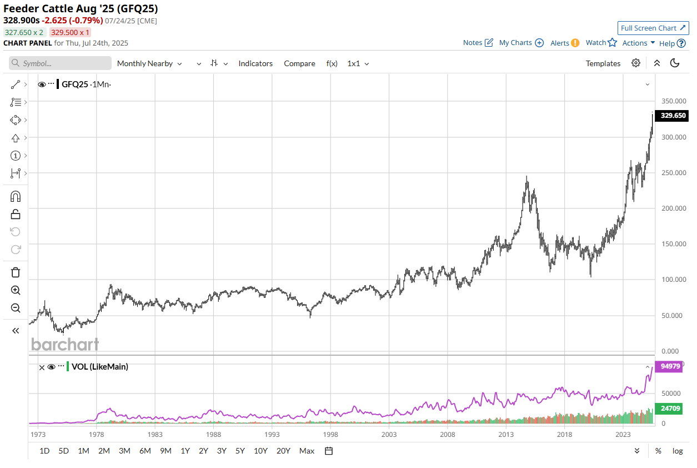Expand the Actions dropdown menu
The width and height of the screenshot is (697, 468).
639,43
